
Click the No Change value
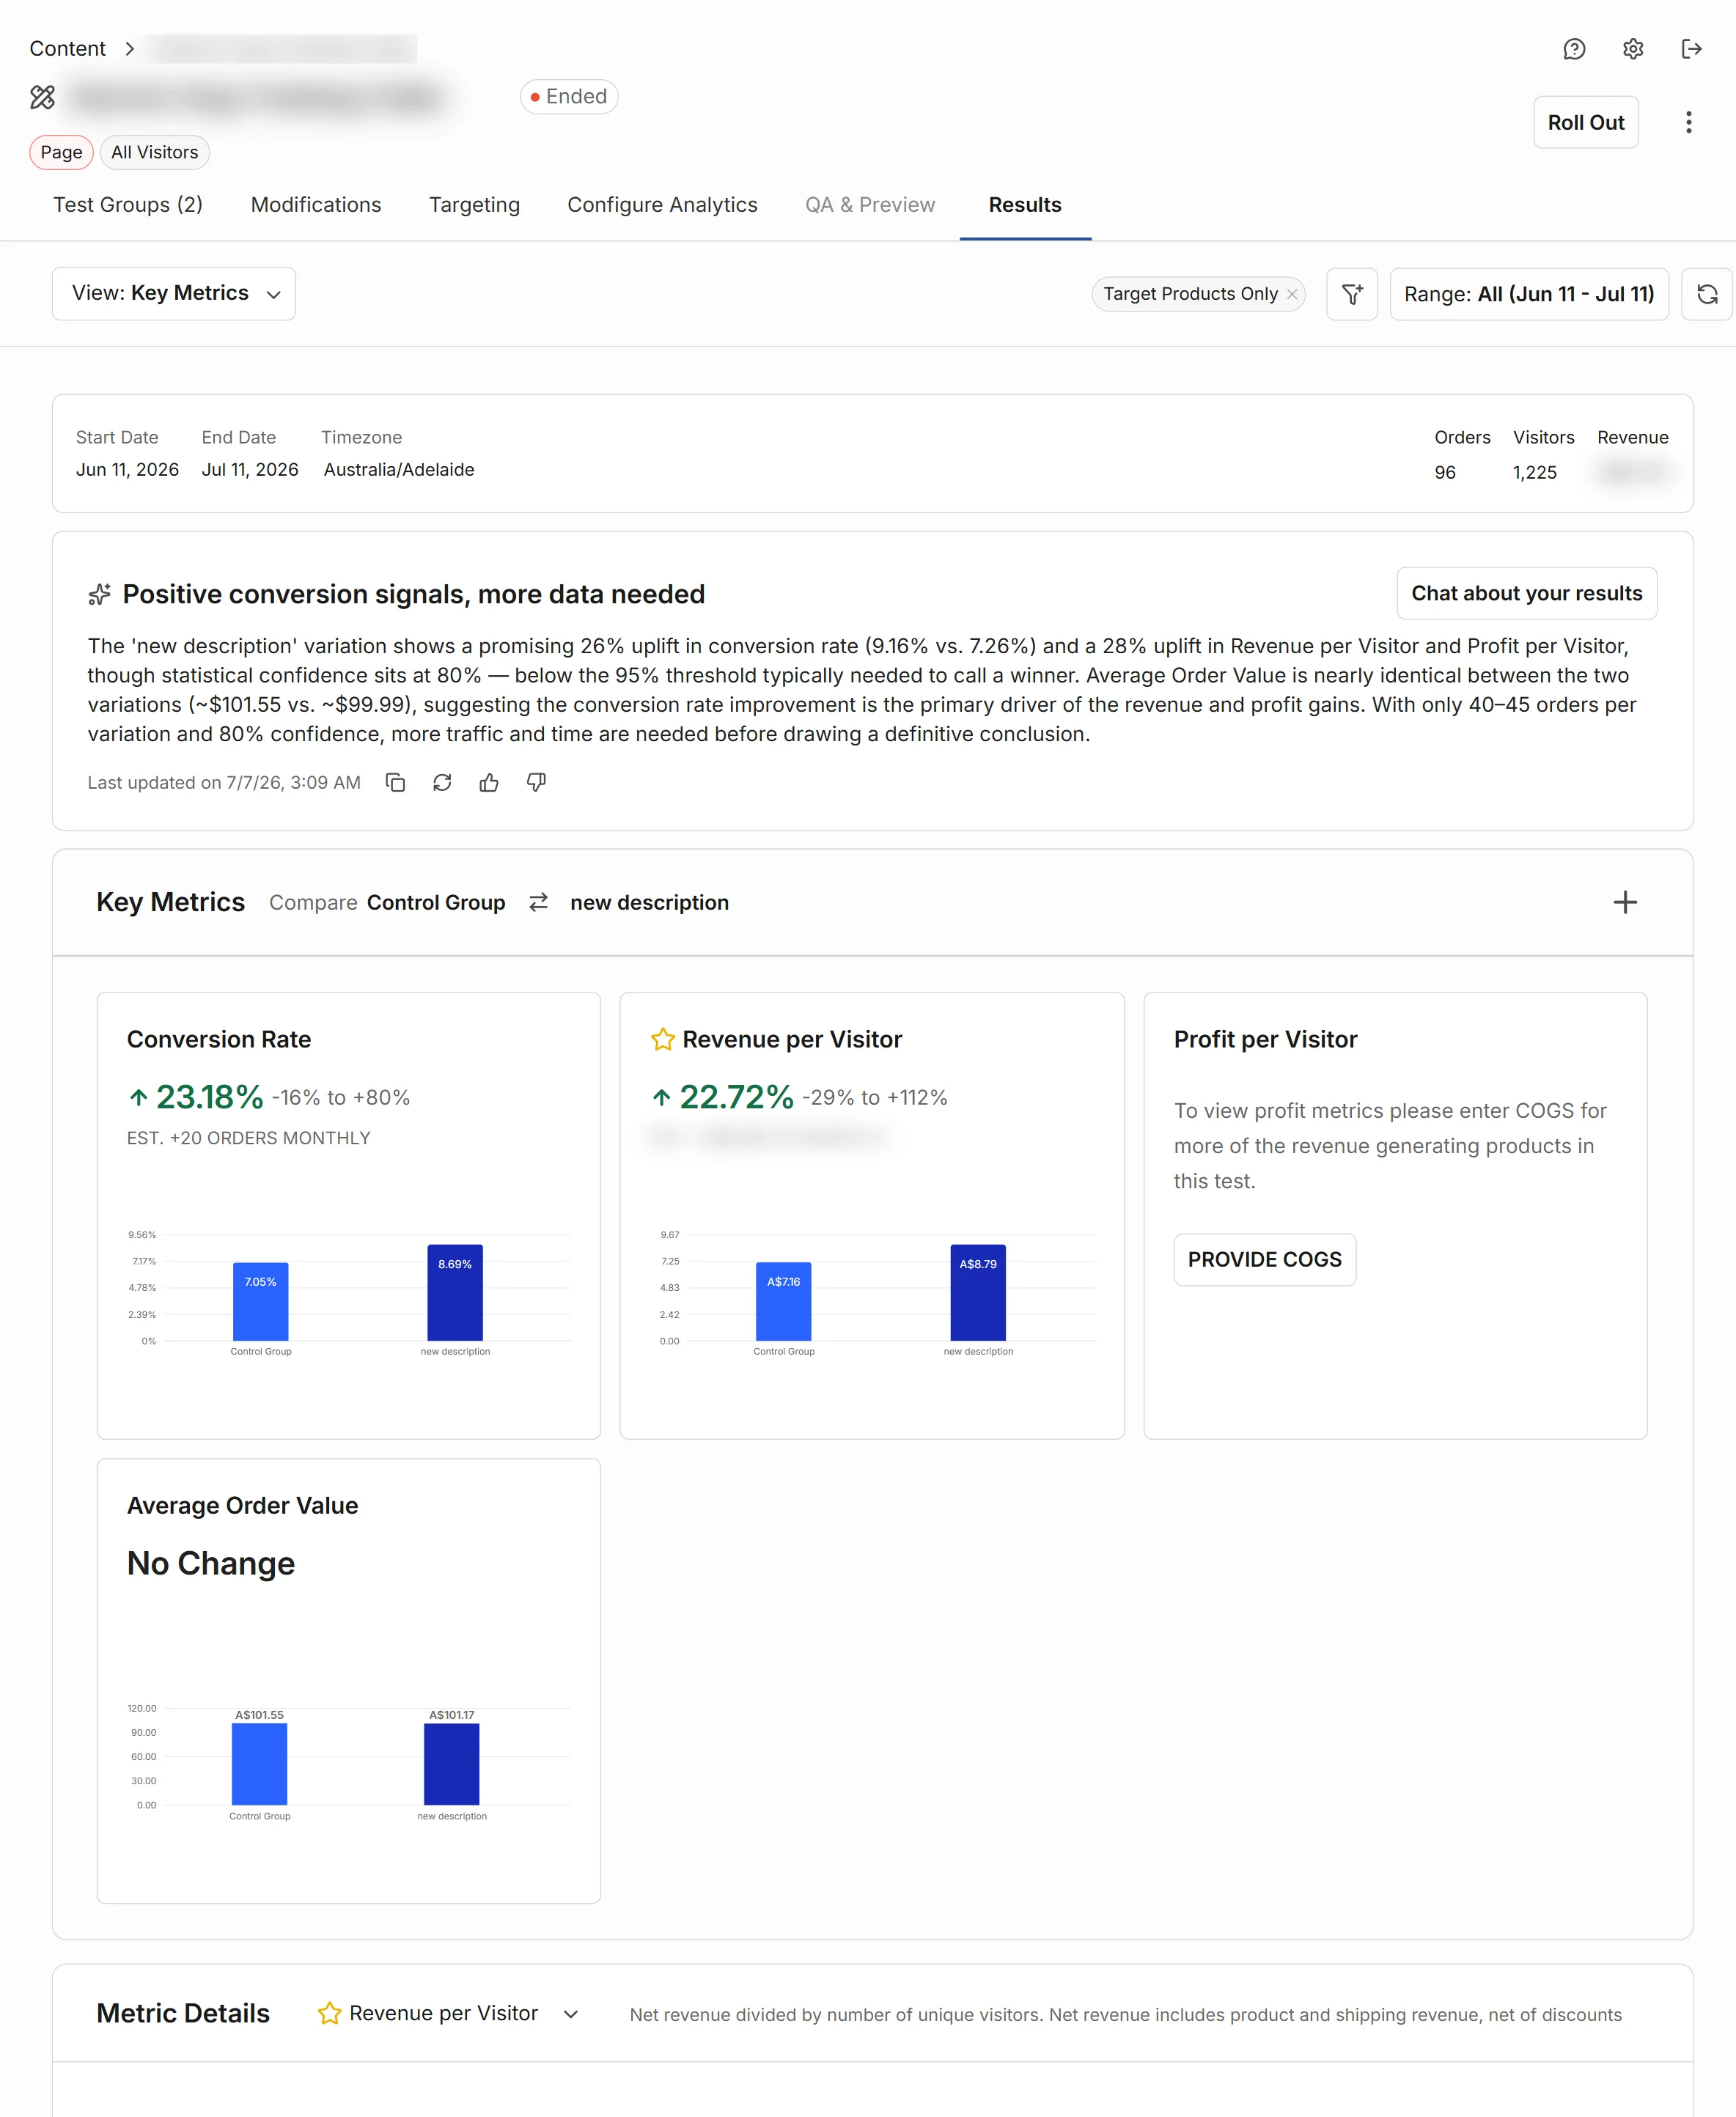(210, 1563)
